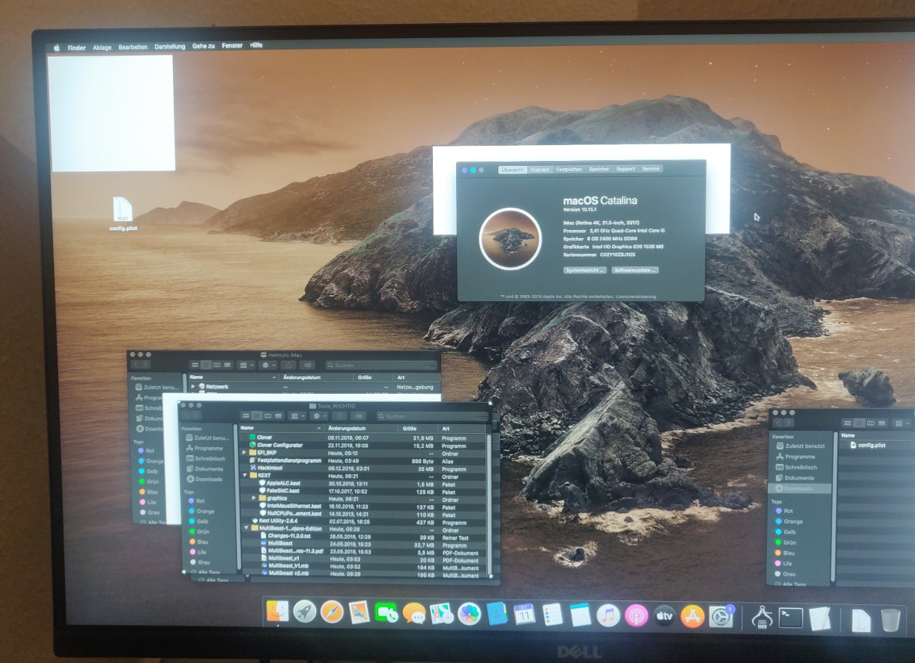This screenshot has height=663, width=915.
Task: Switch Downloads window to icon view
Action: coord(847,423)
